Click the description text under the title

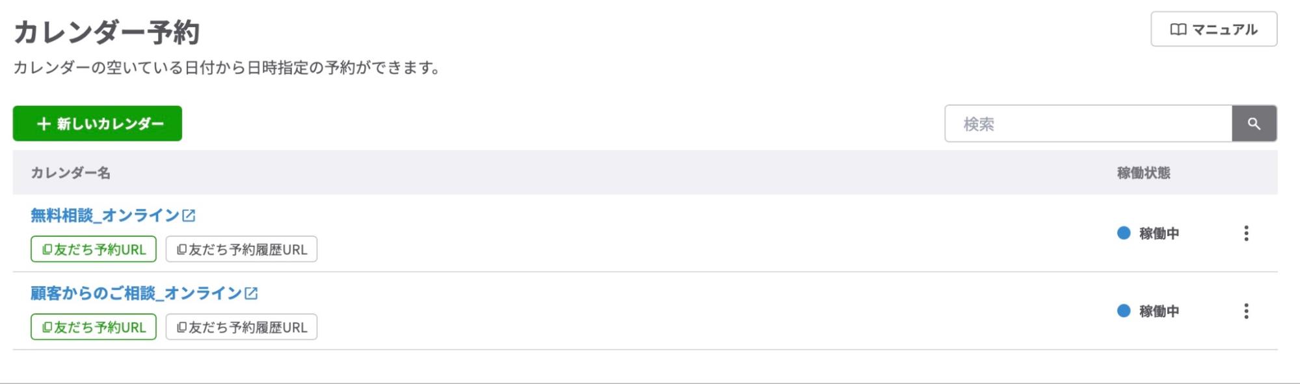[226, 67]
